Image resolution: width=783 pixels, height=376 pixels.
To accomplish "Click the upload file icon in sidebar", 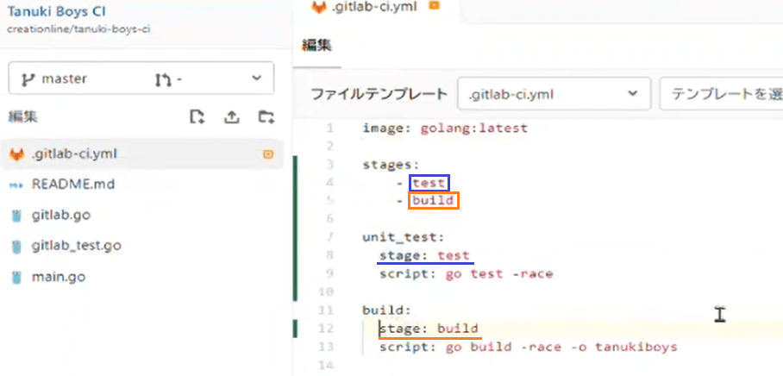I will coord(231,117).
